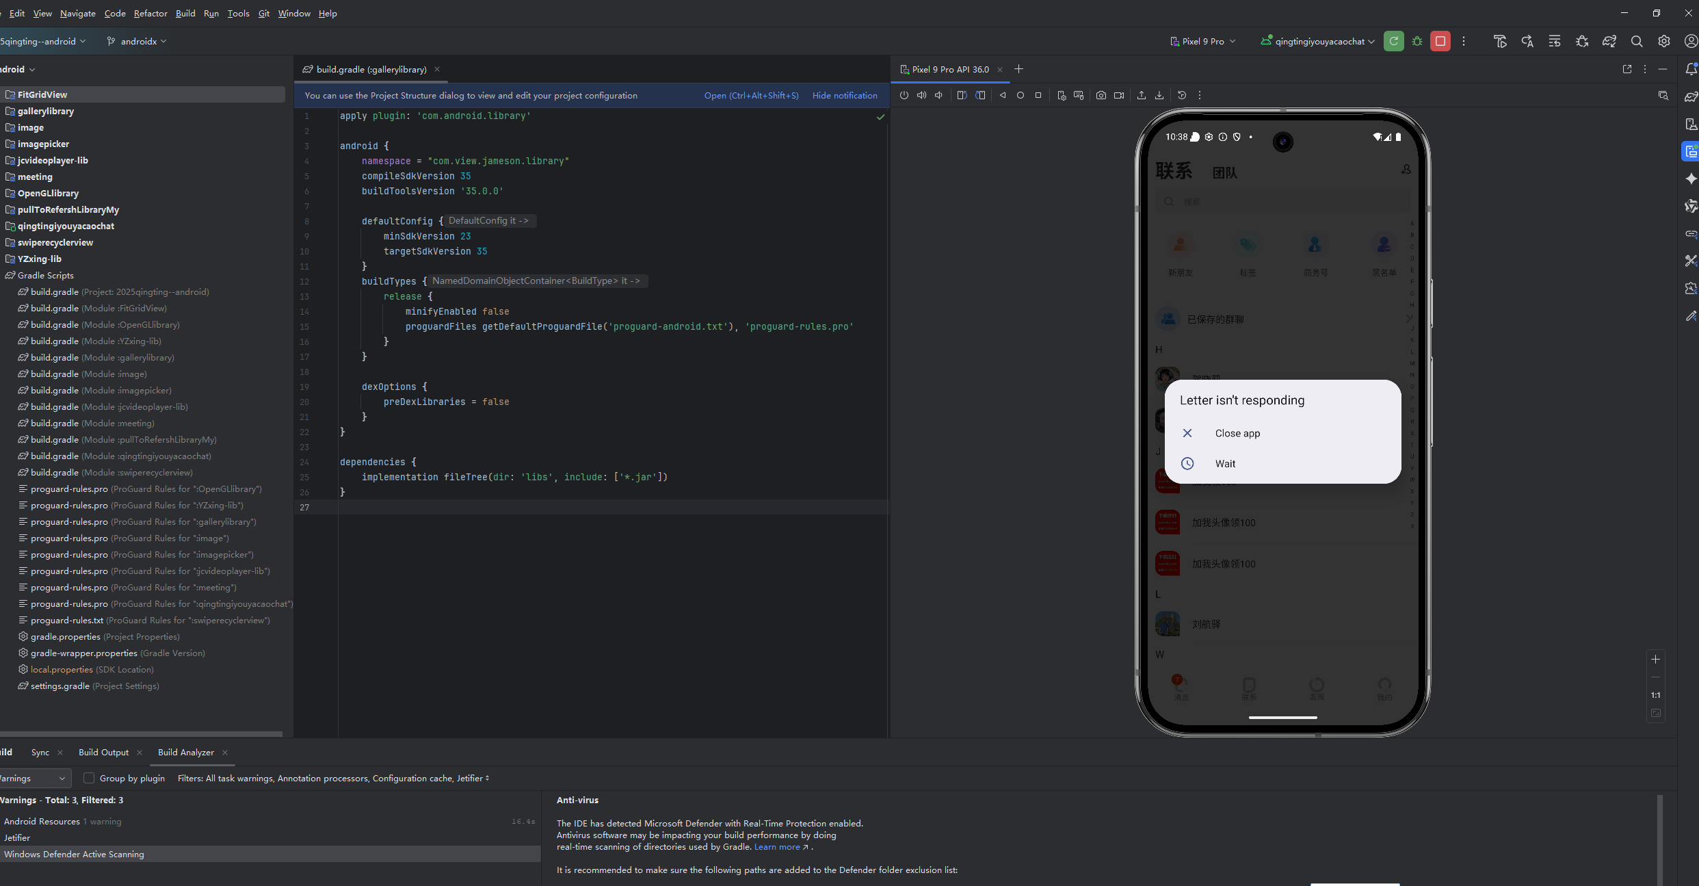This screenshot has width=1699, height=886.
Task: Click Hide notification link
Action: click(x=845, y=96)
